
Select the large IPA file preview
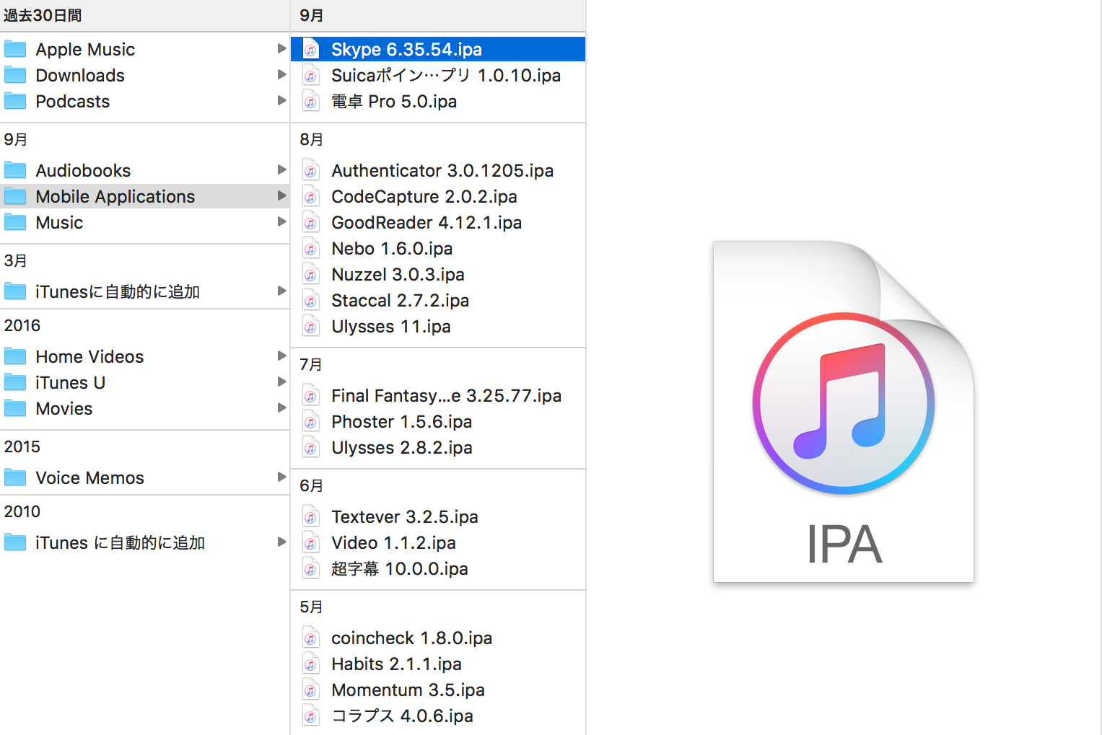[x=843, y=411]
